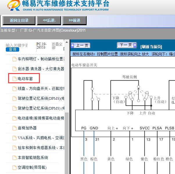Viewport: 175px width, 174px height.
Task: Open 线盘、方向盘开关、巡航控制 entry
Action: 41,89
